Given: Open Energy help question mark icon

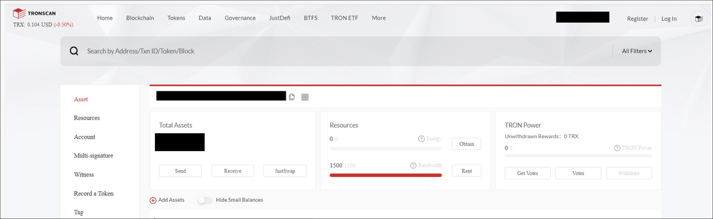Looking at the screenshot, I should coord(421,139).
